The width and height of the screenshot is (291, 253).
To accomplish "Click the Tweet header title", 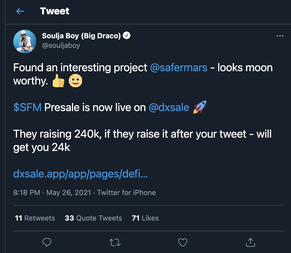I will click(x=55, y=11).
